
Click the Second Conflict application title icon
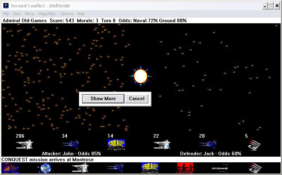(x=6, y=6)
